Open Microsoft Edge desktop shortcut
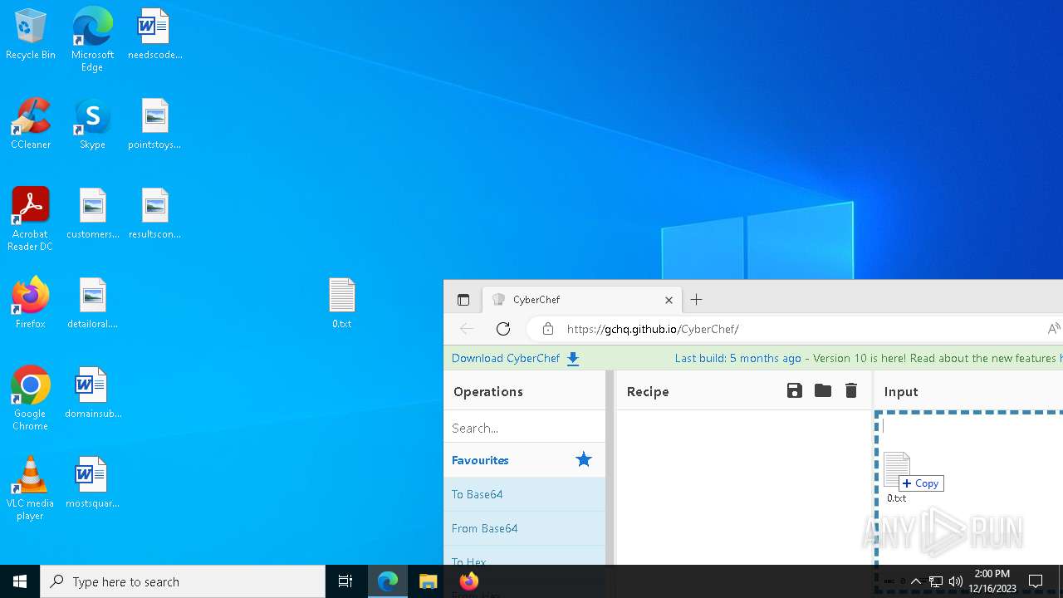This screenshot has height=598, width=1063. click(x=92, y=39)
